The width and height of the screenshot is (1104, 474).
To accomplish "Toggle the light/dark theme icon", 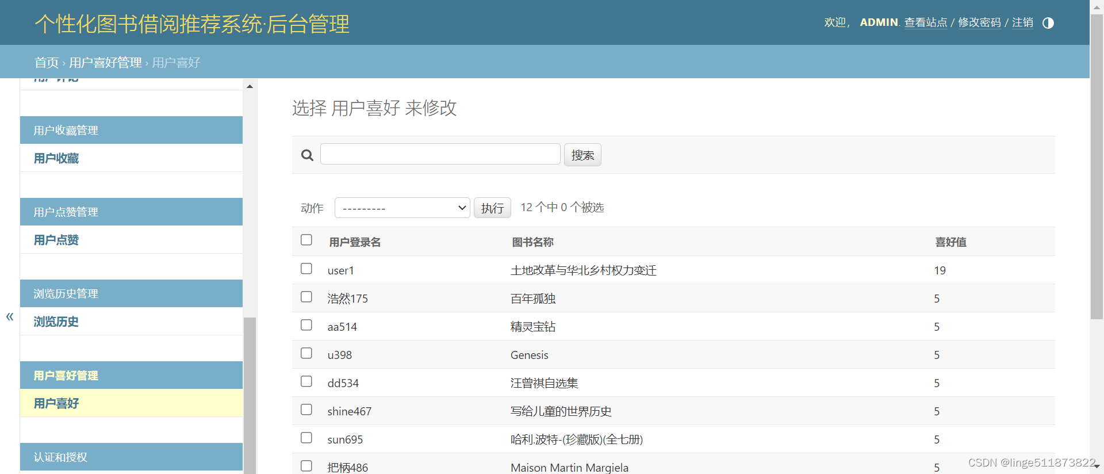I will (x=1048, y=23).
